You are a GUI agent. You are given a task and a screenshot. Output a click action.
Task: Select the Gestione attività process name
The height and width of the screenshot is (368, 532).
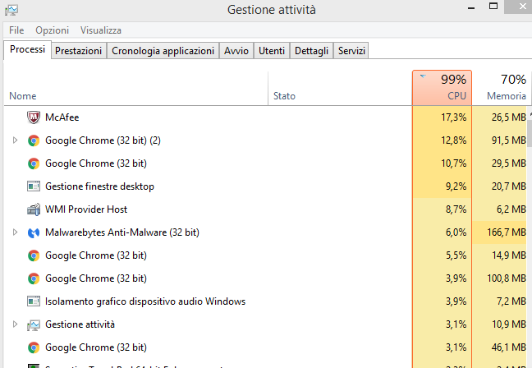coord(80,324)
